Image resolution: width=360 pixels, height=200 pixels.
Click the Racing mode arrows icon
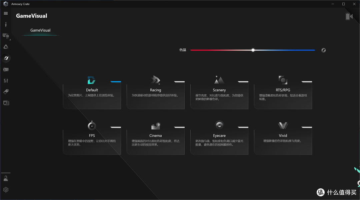155,80
